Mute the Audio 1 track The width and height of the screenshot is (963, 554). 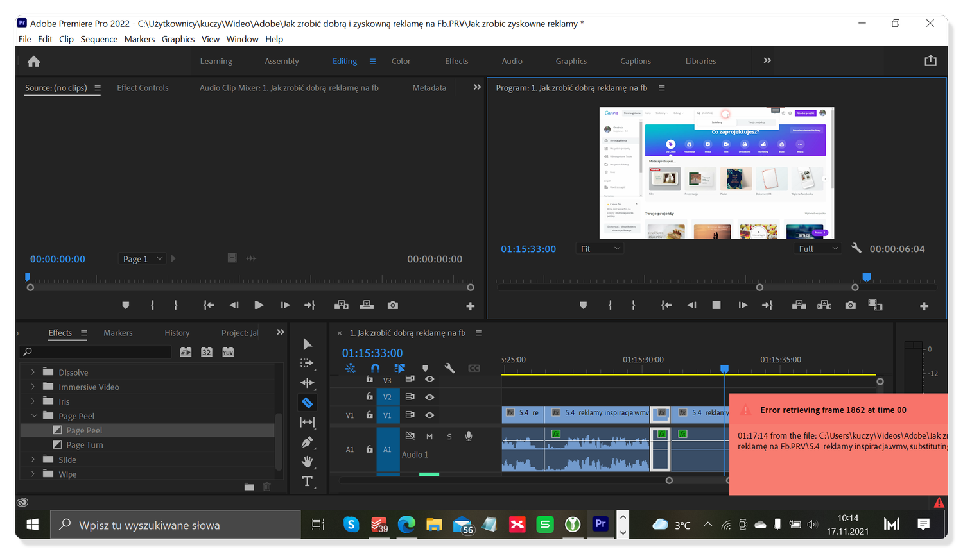pyautogui.click(x=429, y=436)
